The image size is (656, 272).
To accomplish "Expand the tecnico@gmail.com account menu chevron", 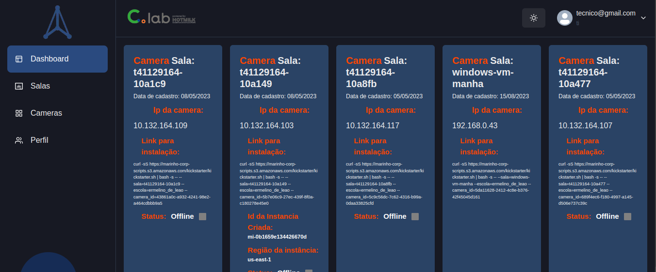I will (x=643, y=18).
